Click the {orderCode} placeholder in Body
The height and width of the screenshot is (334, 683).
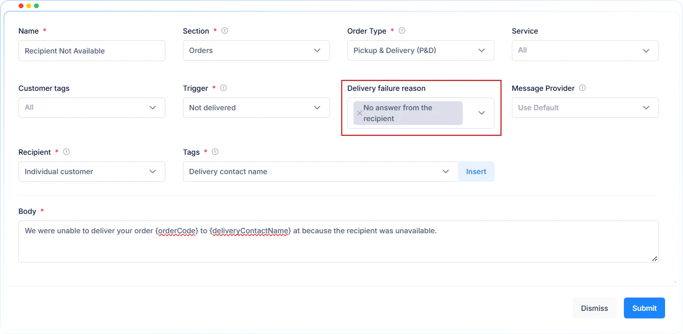176,231
